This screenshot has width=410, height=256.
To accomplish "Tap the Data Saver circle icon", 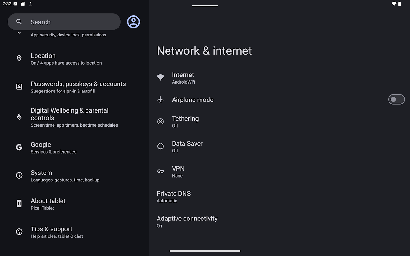I will [160, 146].
